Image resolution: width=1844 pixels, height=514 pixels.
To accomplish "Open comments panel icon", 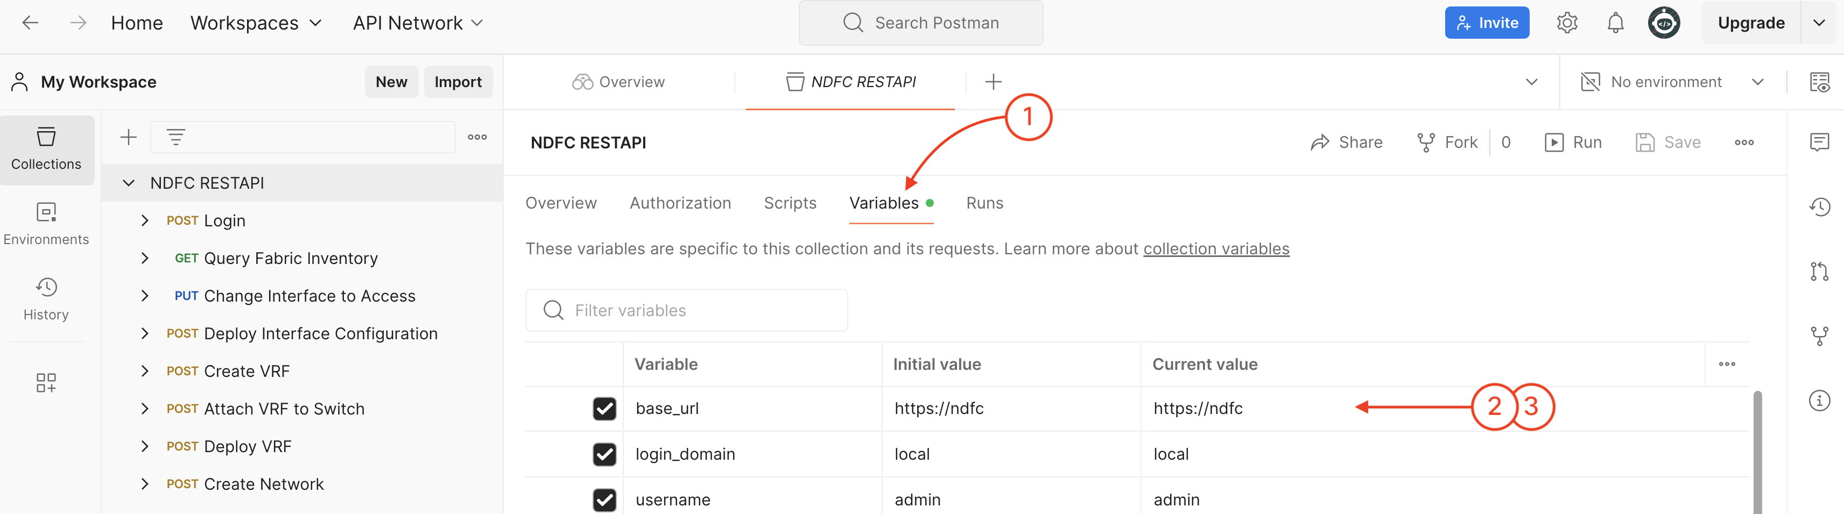I will (1819, 142).
